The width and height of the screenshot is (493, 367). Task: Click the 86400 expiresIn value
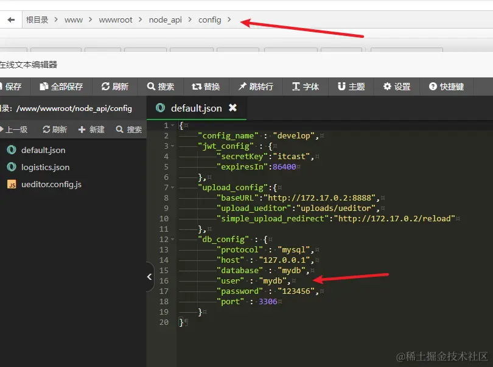(284, 167)
